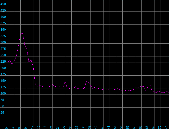This screenshot has height=129, width=169.
Task: Select the x-axis label 69
Action: (x=153, y=127)
